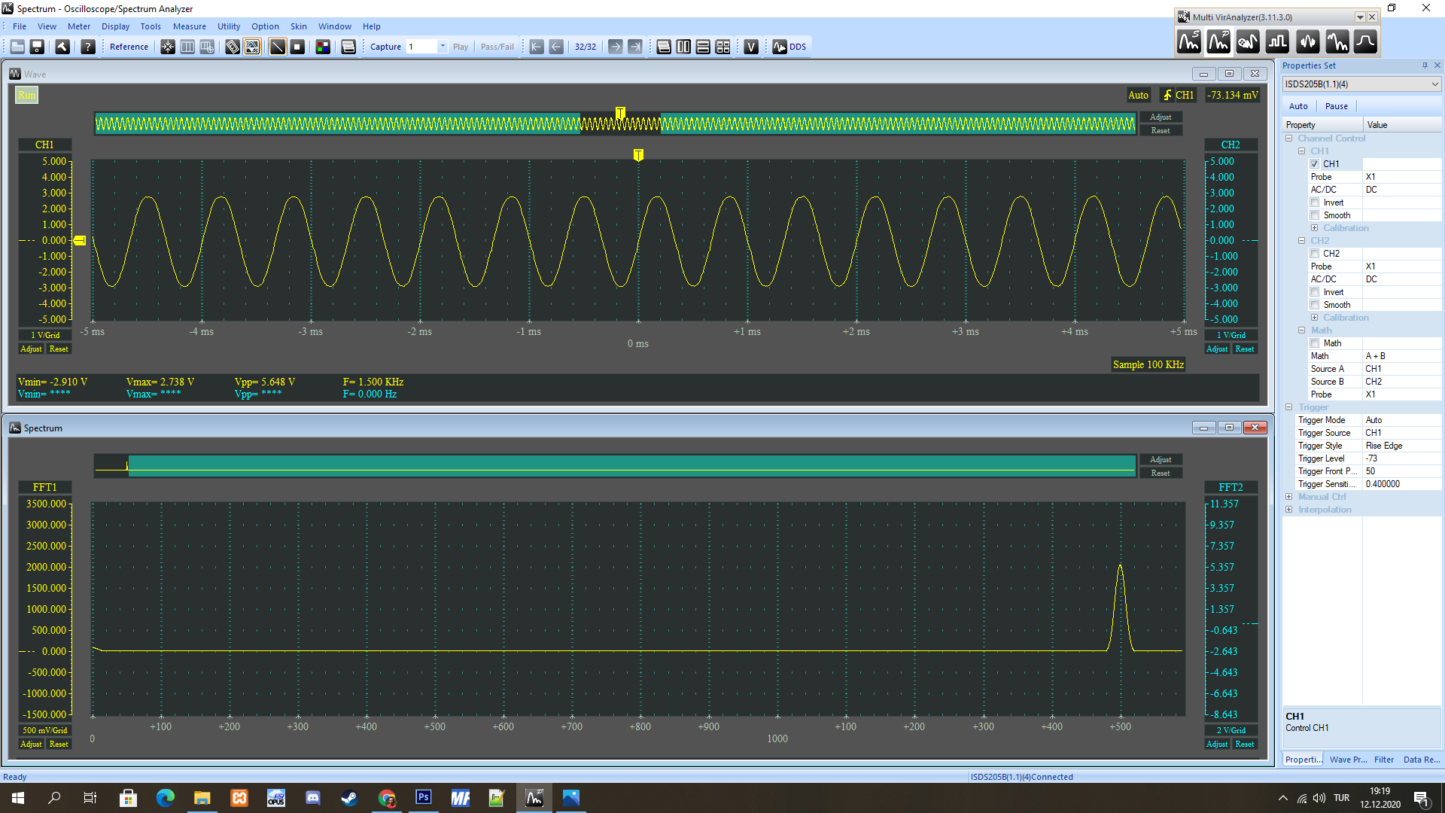The width and height of the screenshot is (1445, 813).
Task: Expand CH1 Calibration node
Action: pos(1315,228)
